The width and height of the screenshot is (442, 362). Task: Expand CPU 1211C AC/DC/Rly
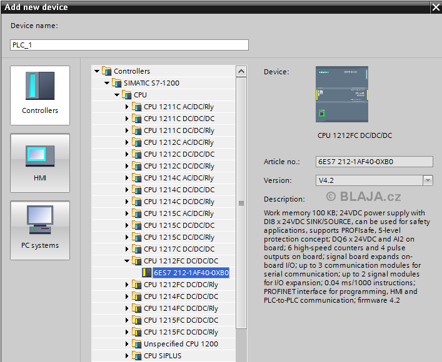point(126,107)
